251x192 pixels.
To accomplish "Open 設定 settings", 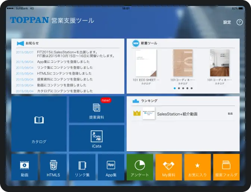I will (x=227, y=22).
